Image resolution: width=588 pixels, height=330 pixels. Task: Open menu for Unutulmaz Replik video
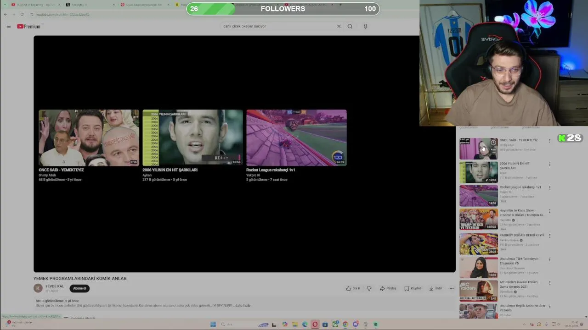pyautogui.click(x=549, y=306)
